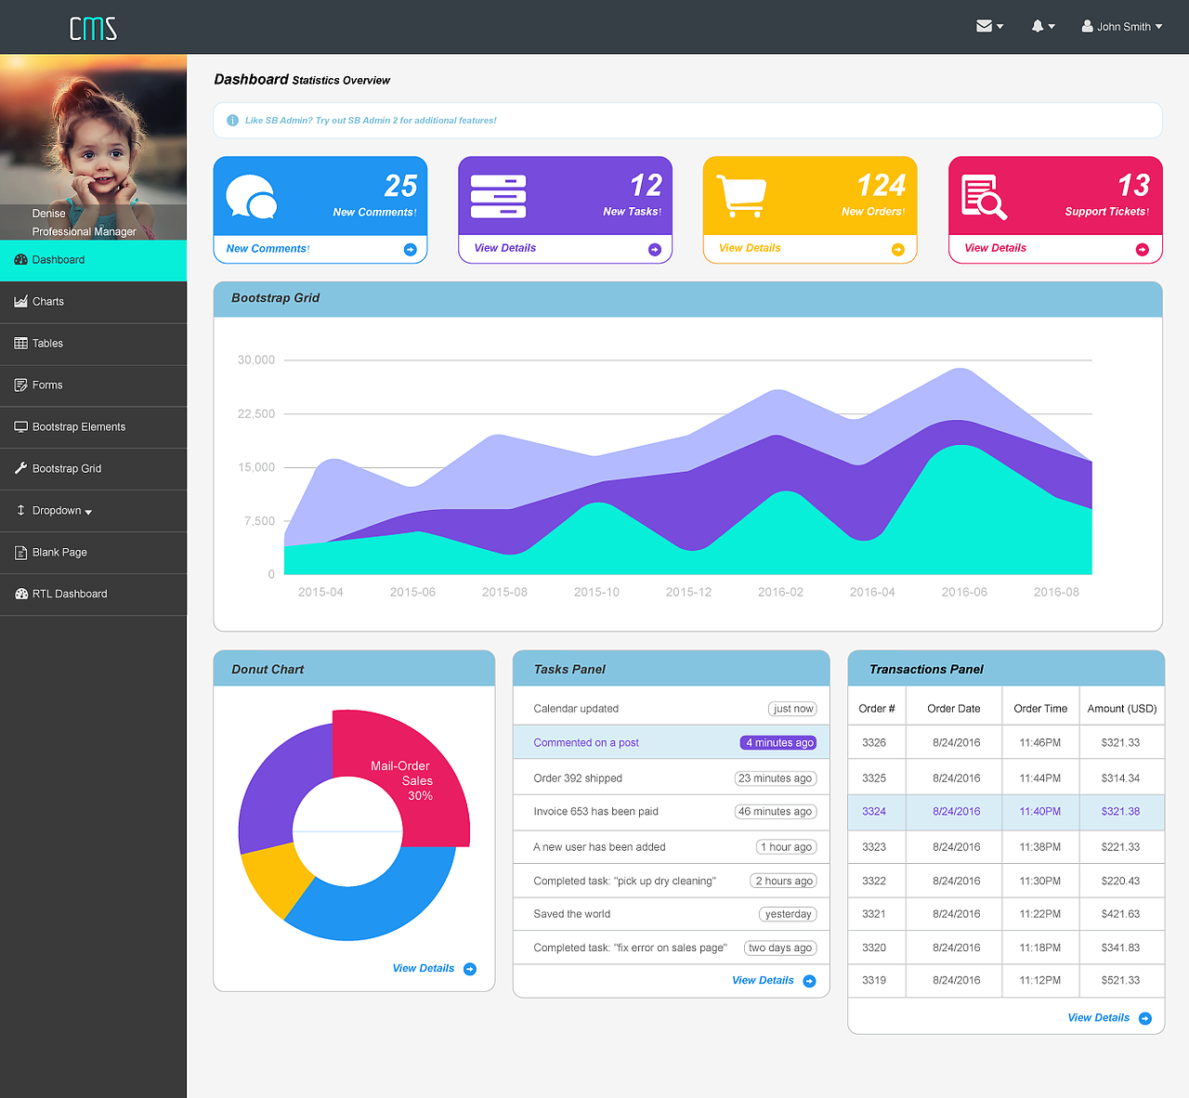Click the Bootstrap Grid wrench icon
1189x1098 pixels.
(20, 468)
